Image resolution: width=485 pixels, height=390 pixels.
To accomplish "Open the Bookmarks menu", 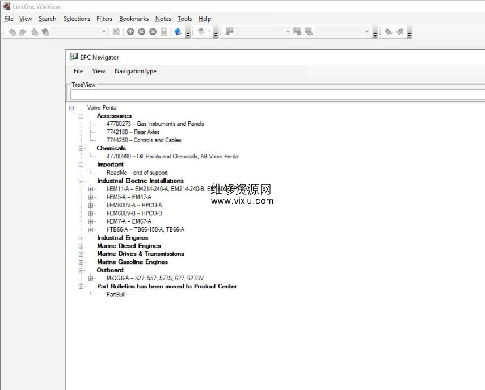I will [x=134, y=19].
